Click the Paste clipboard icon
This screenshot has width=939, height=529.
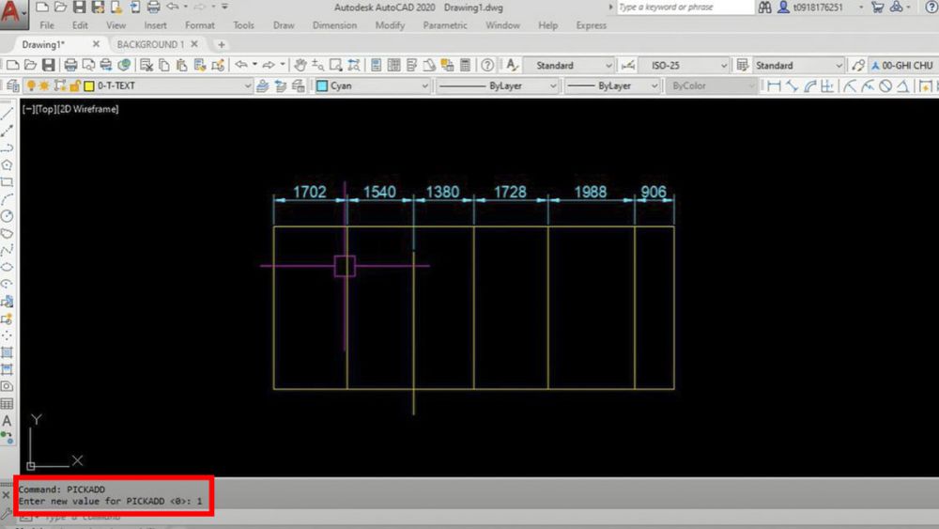pyautogui.click(x=182, y=65)
